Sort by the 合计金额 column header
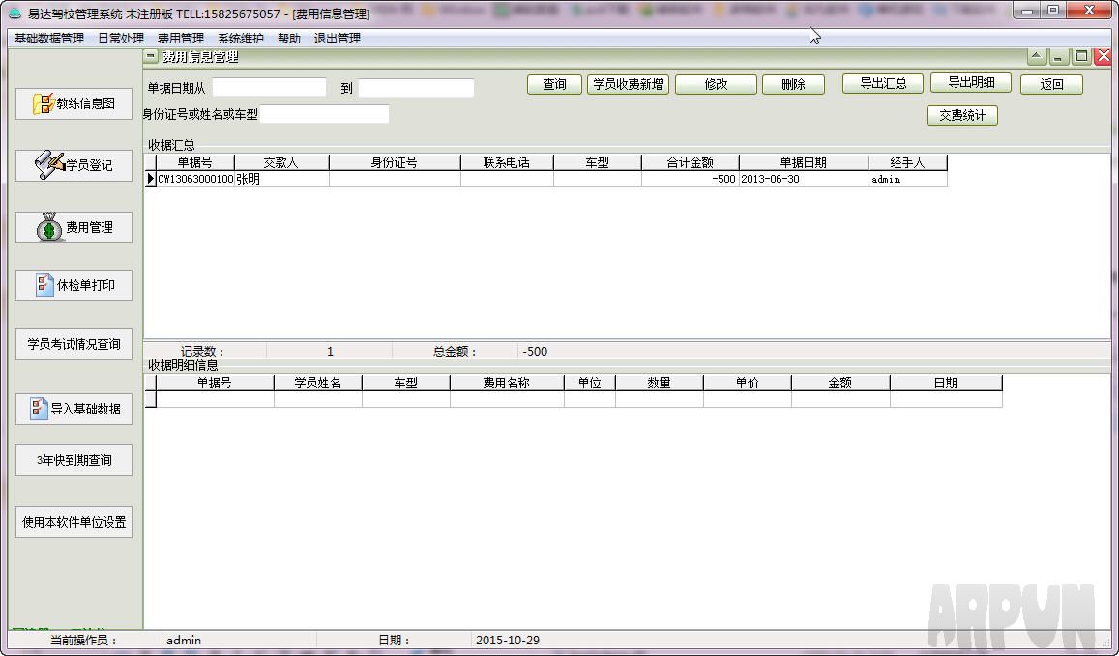 click(x=690, y=163)
